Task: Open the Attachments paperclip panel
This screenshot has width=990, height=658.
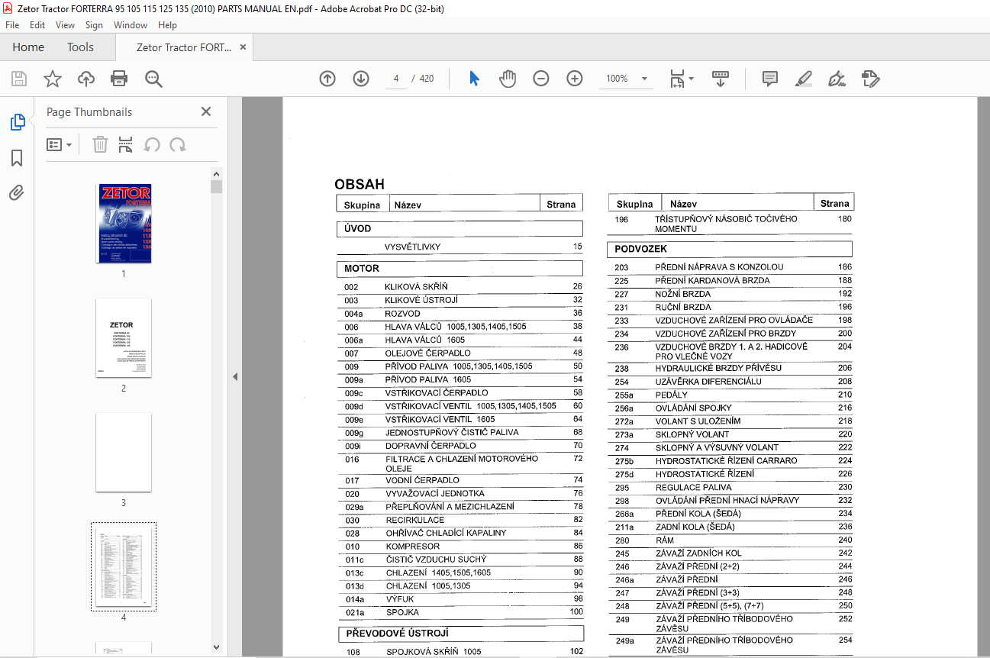Action: (17, 192)
